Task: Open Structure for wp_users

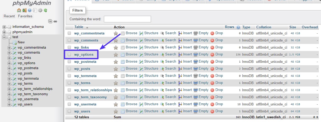Action: (x=149, y=111)
